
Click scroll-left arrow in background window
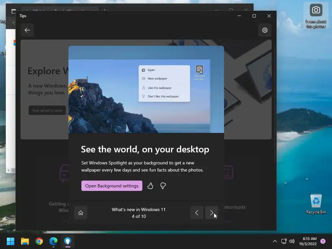click(8, 170)
